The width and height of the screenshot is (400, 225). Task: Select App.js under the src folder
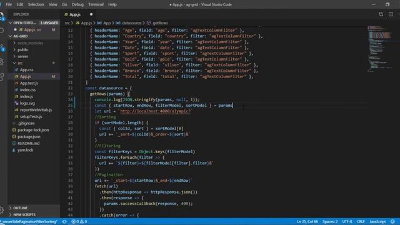[x=34, y=76]
